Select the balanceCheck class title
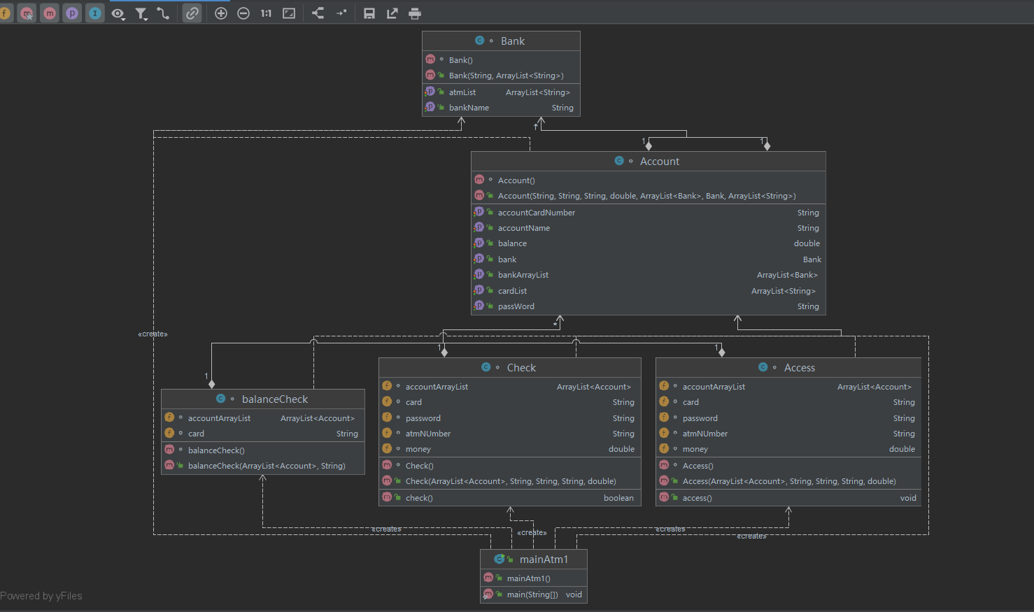This screenshot has height=612, width=1034. (275, 399)
